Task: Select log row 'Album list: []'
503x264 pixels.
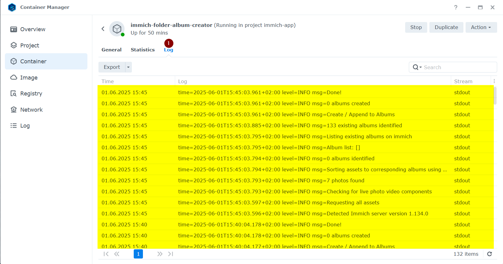Action: (x=296, y=147)
